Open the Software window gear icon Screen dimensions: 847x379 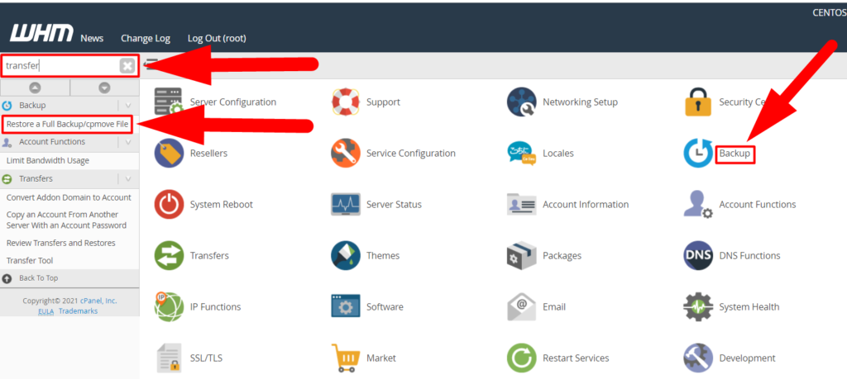(x=345, y=307)
